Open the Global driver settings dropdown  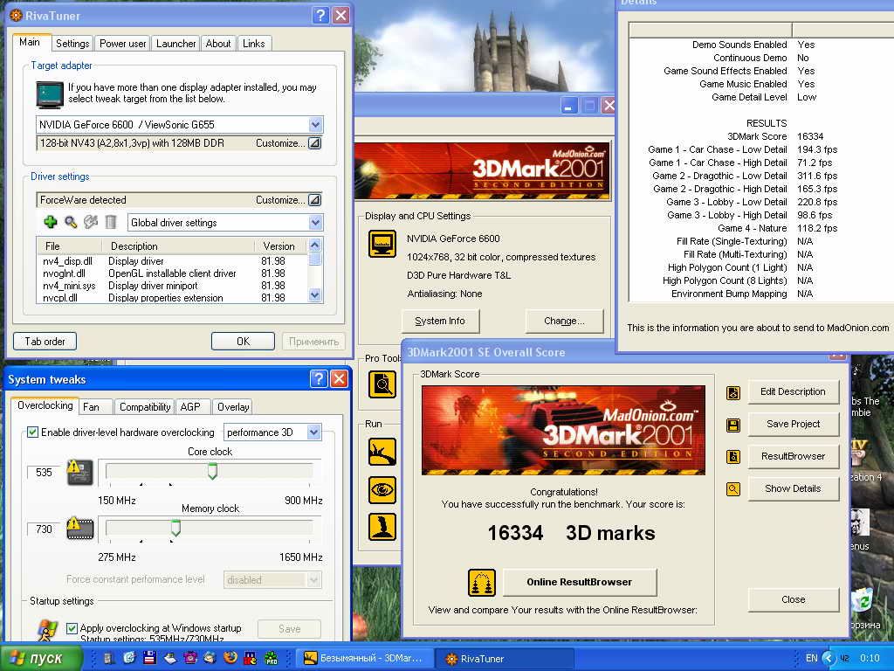coord(315,223)
